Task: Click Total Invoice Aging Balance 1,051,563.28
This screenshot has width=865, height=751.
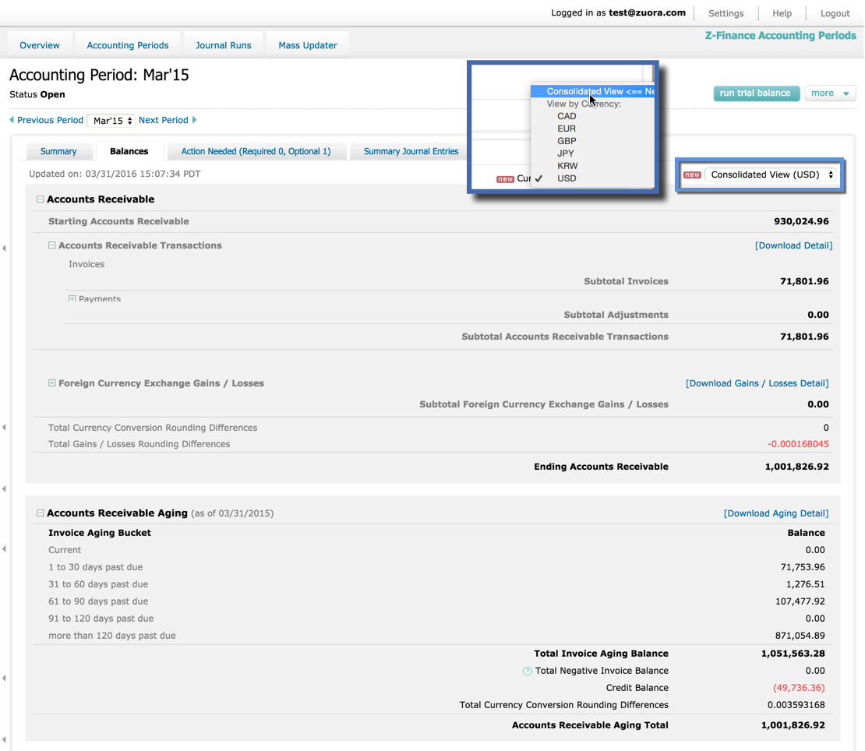Action: click(793, 654)
